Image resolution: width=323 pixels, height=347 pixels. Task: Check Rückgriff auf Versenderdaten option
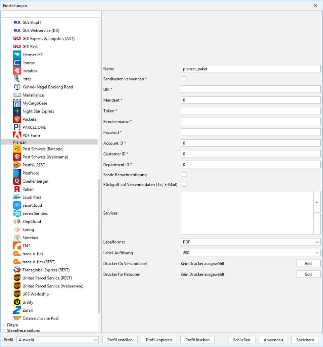pyautogui.click(x=184, y=184)
